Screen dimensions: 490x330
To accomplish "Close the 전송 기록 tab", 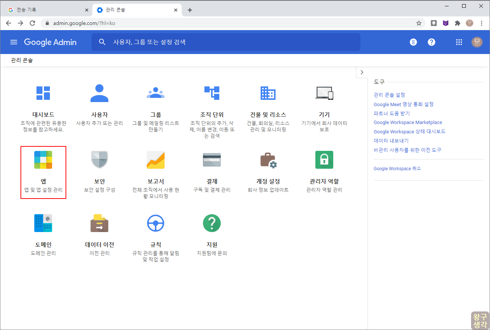I will point(86,10).
